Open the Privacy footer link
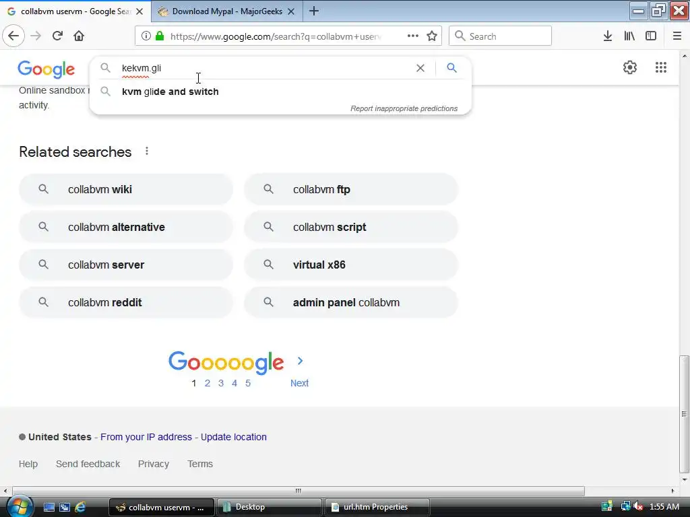Viewport: 690px width, 517px height. click(154, 464)
